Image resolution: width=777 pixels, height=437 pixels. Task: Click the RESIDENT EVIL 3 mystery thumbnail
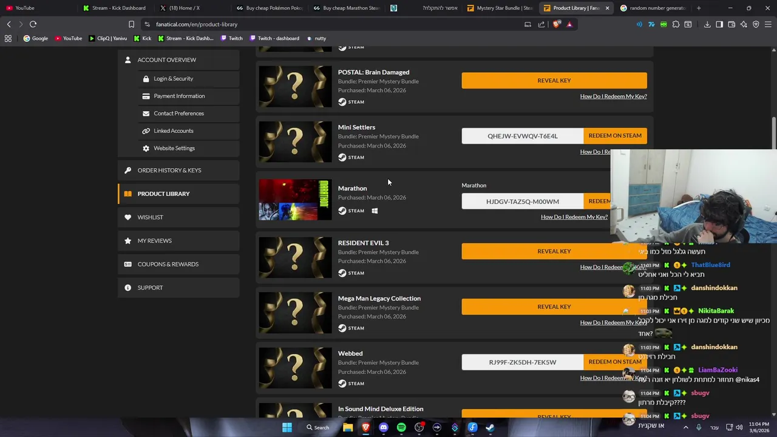click(295, 257)
